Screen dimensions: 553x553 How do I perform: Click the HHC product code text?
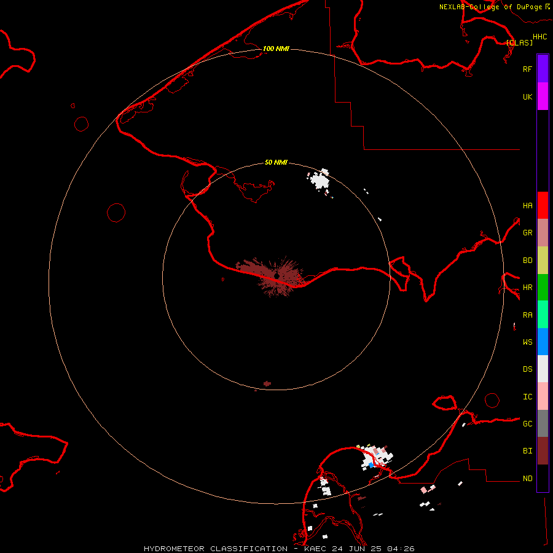click(540, 37)
